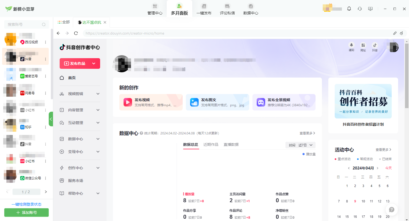409x221 pixels.
Task: Open the 一键发布 top navigation tab
Action: 204,9
